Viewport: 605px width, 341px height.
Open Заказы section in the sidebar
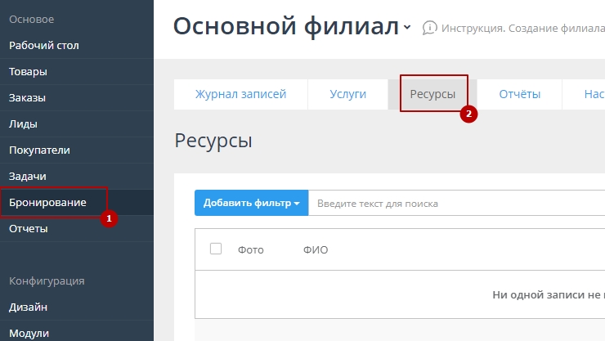tap(27, 97)
